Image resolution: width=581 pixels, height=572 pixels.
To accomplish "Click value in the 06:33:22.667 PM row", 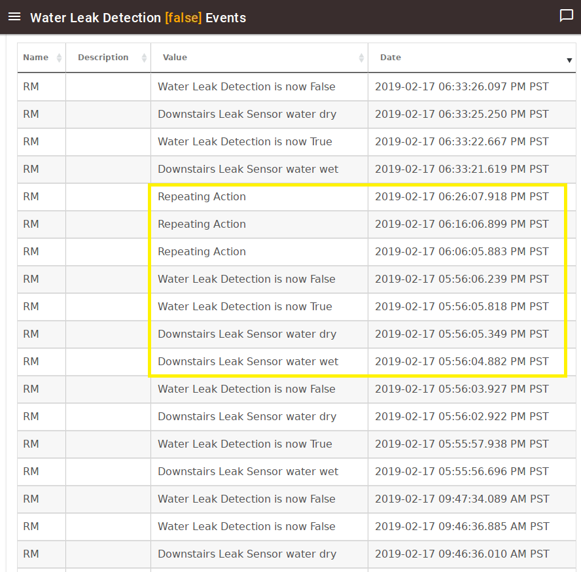I will click(x=245, y=141).
